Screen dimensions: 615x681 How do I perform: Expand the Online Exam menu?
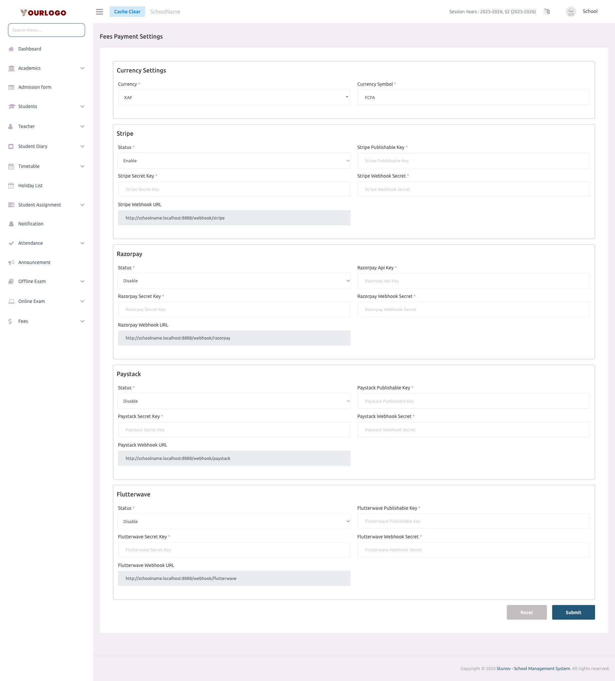pos(31,301)
